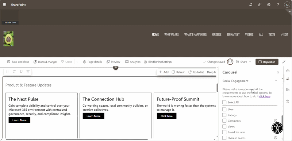
Task: Click the Preview button
Action: (114, 62)
